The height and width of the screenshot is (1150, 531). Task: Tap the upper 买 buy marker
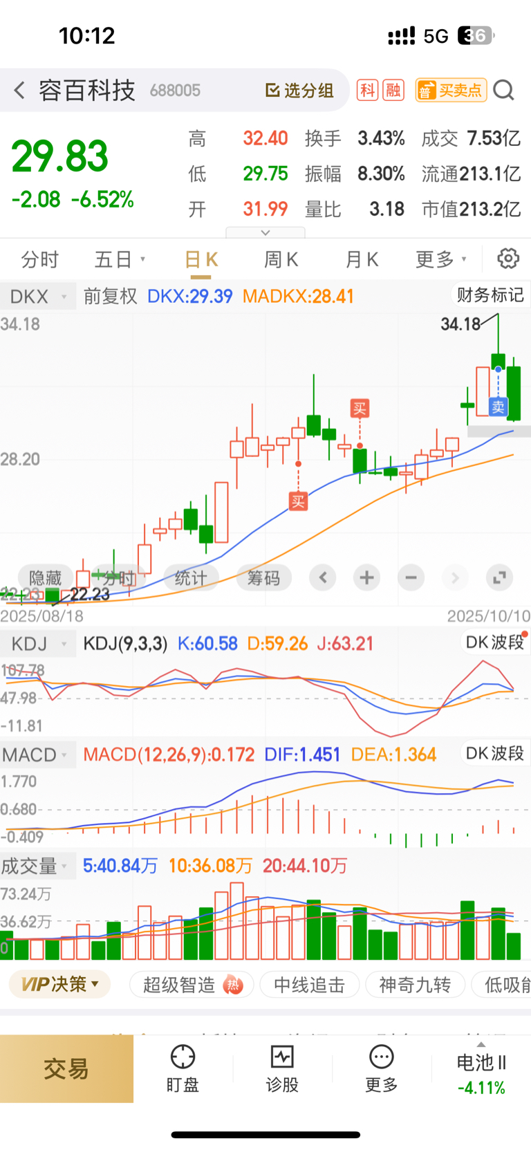[x=360, y=408]
